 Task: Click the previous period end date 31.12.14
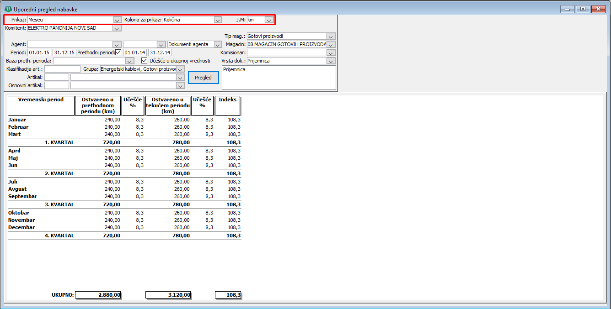[160, 52]
